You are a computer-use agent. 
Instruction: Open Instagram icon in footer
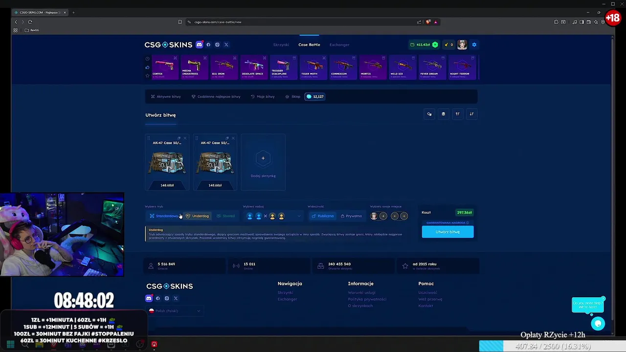click(x=167, y=298)
